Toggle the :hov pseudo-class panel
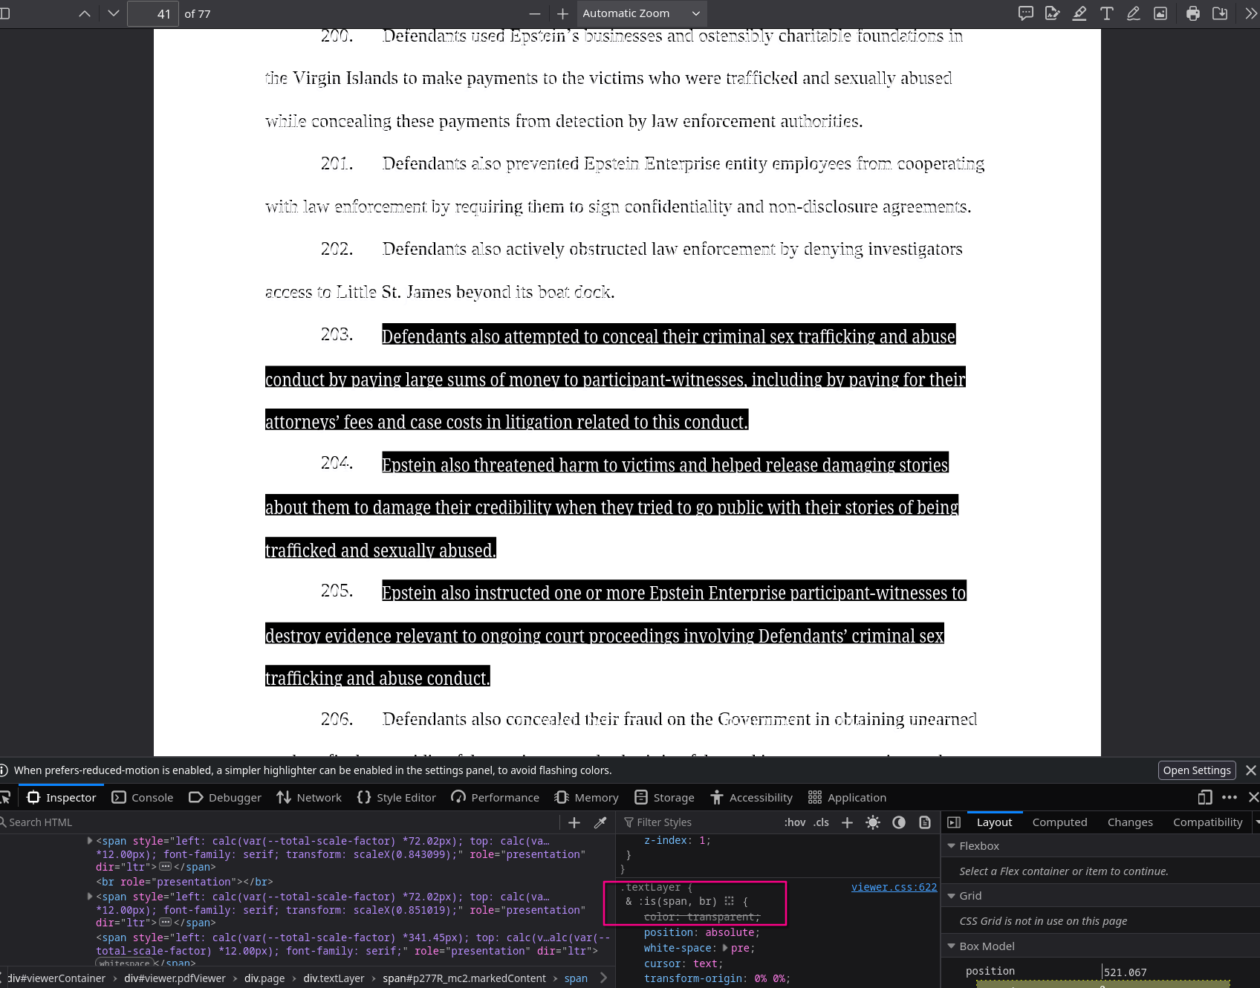This screenshot has height=988, width=1260. (x=795, y=822)
